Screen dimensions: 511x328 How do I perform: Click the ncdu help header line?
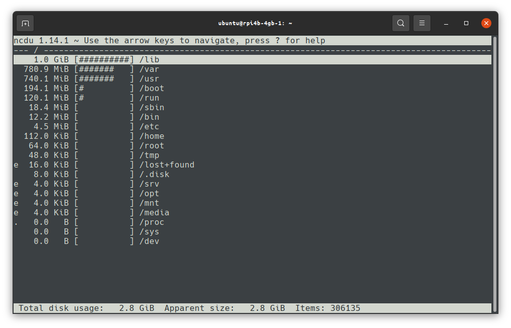169,41
